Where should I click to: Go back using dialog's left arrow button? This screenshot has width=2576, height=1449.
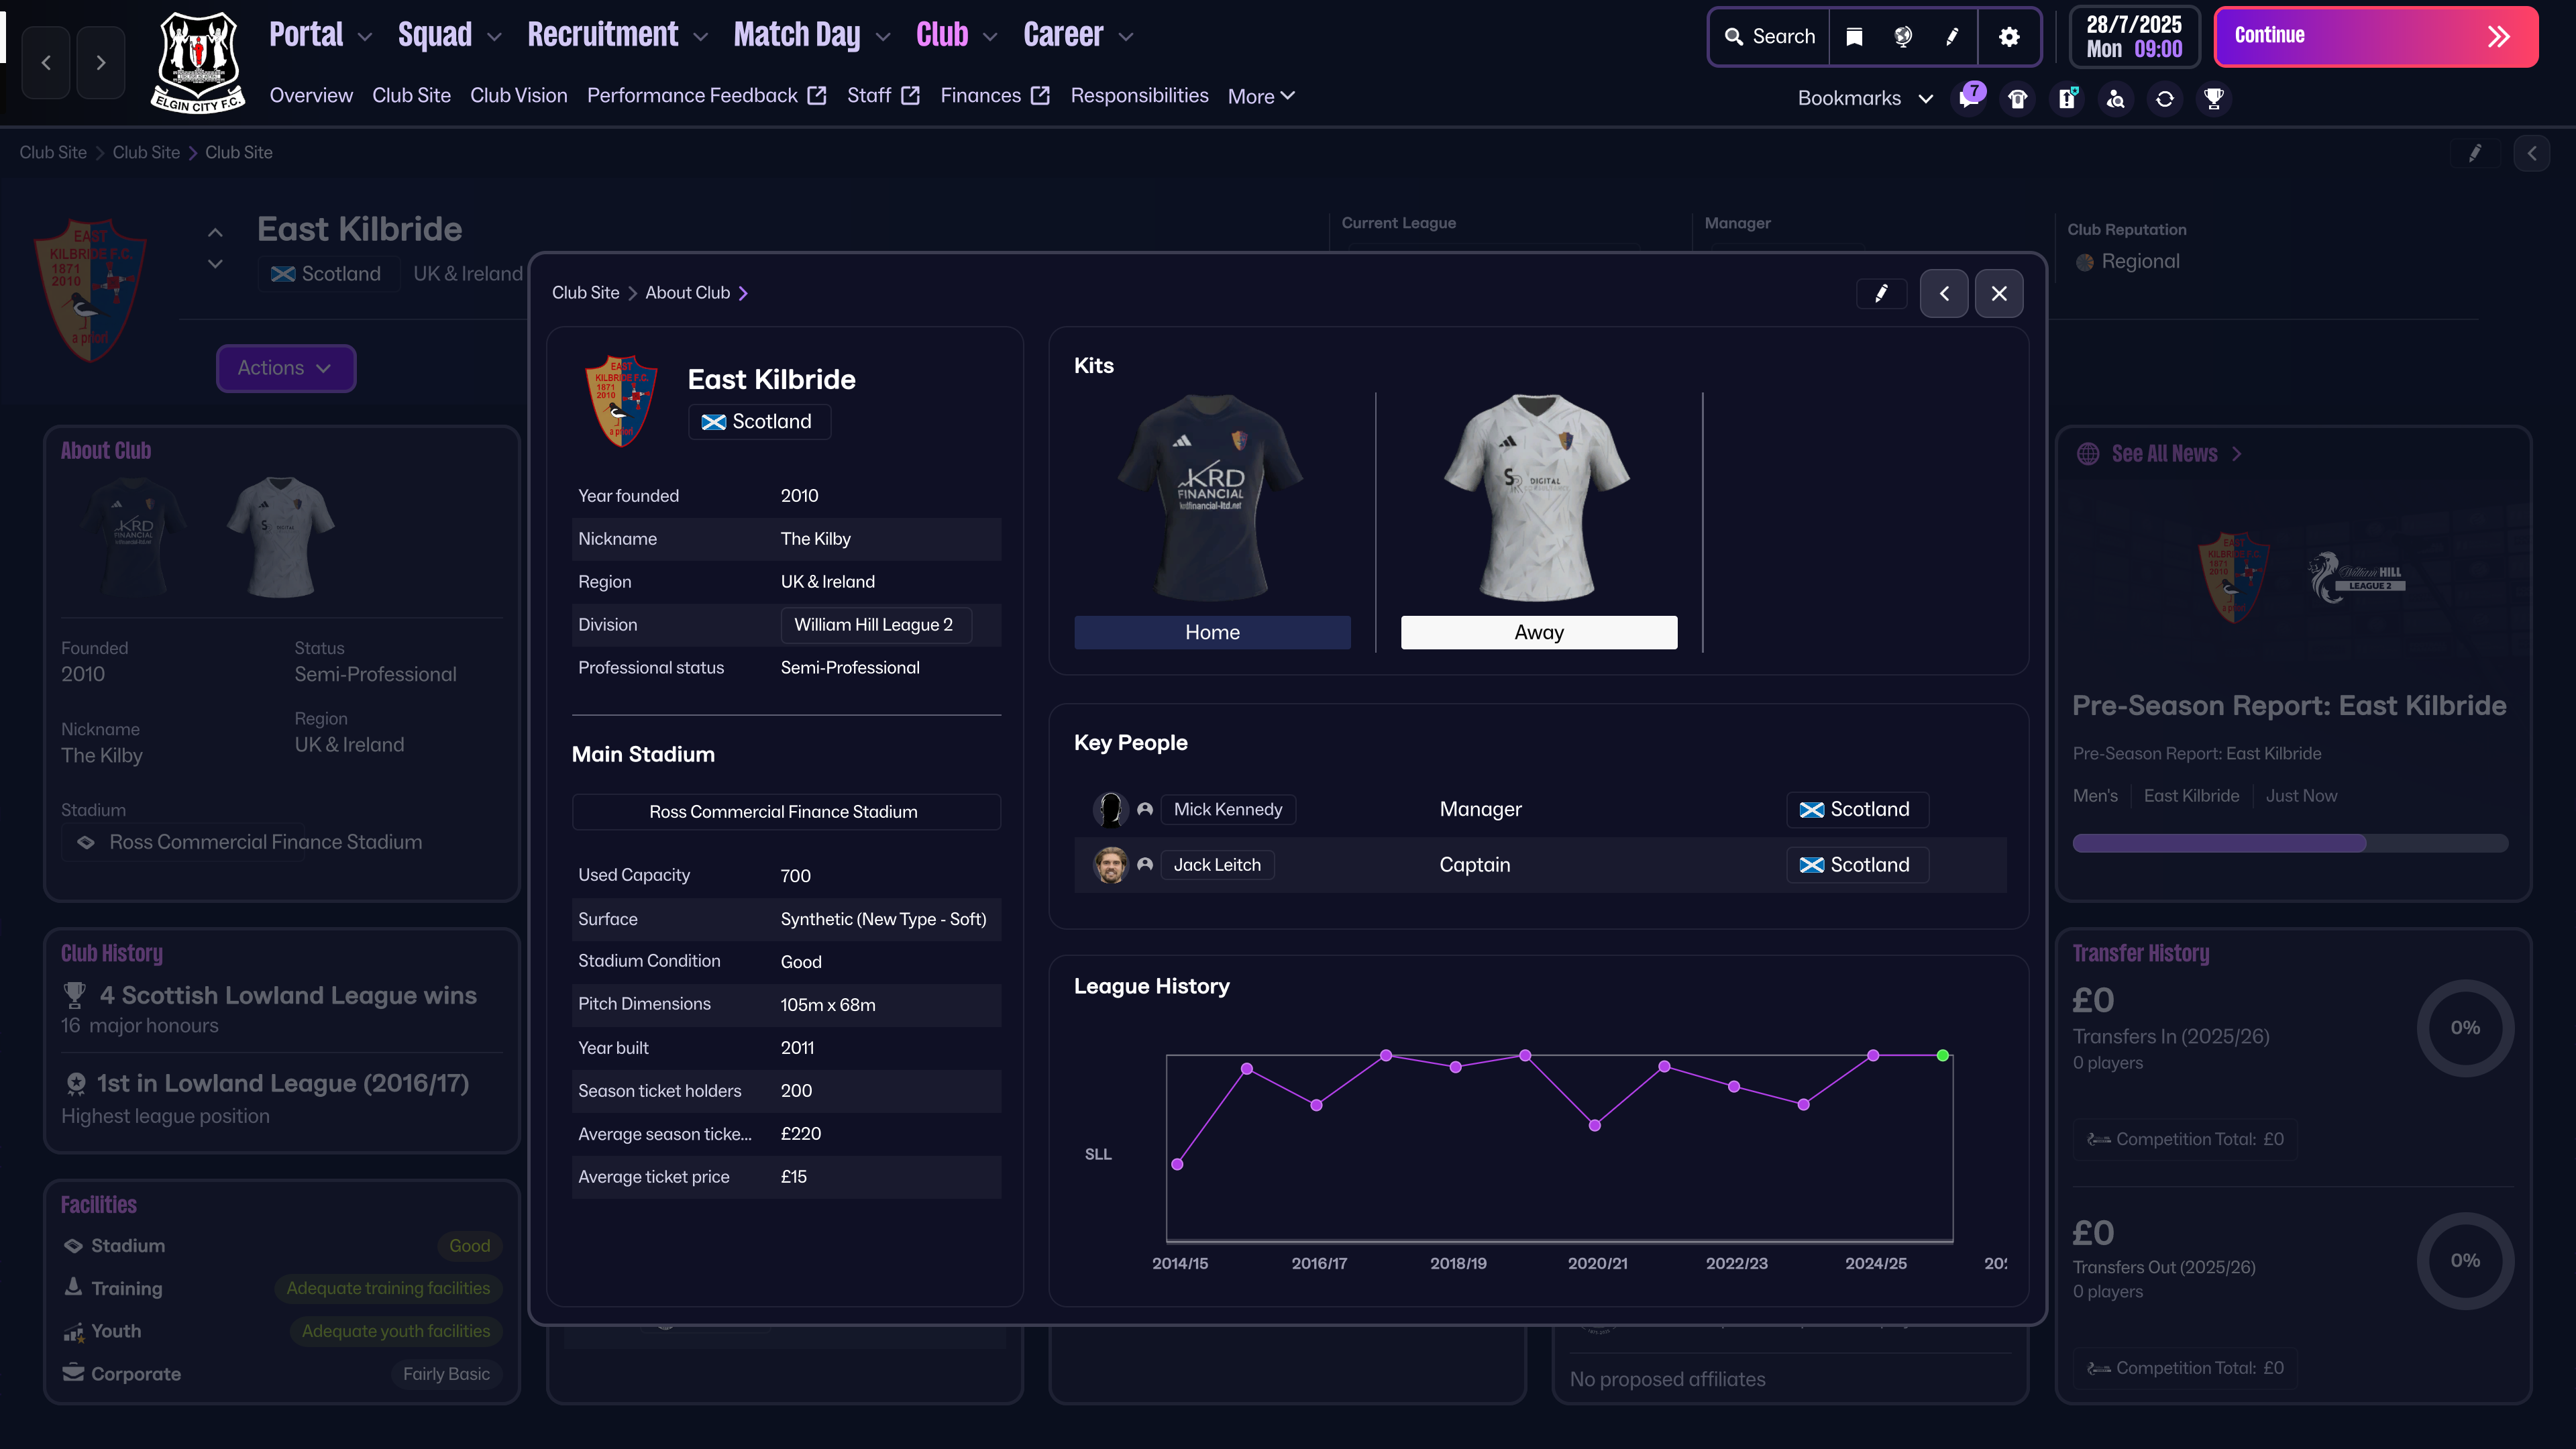tap(1944, 293)
